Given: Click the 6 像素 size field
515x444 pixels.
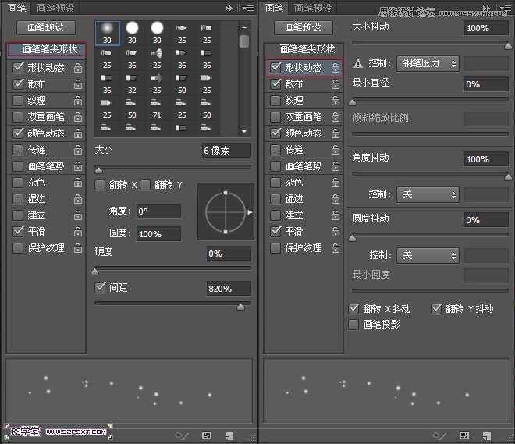Looking at the screenshot, I should pos(226,151).
